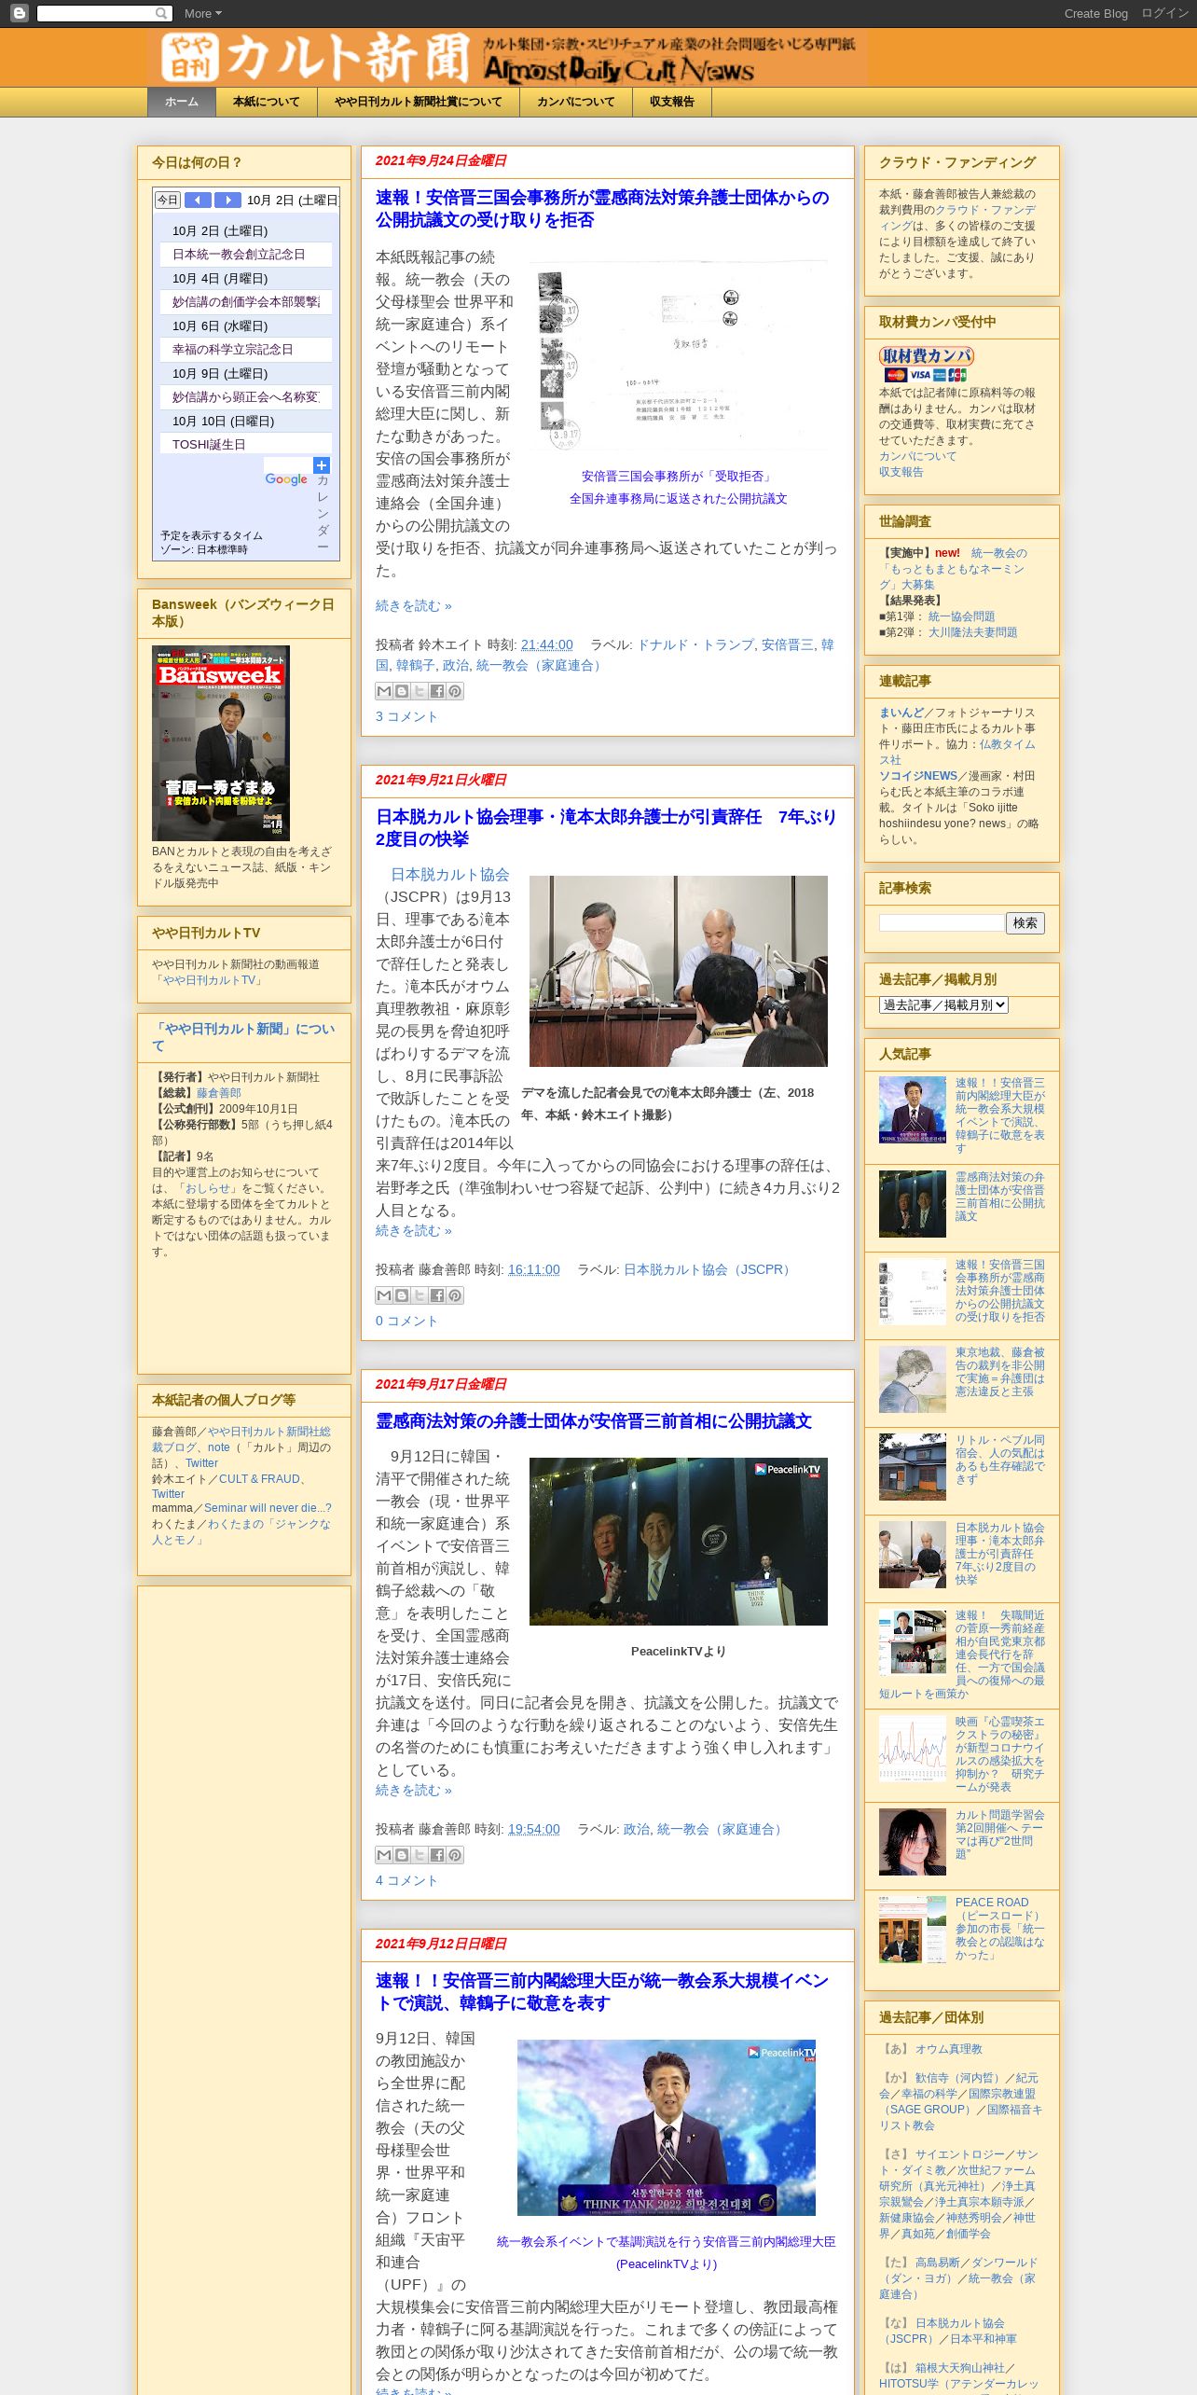
Task: Click the カルト新聞 header logo banner
Action: coord(507,58)
